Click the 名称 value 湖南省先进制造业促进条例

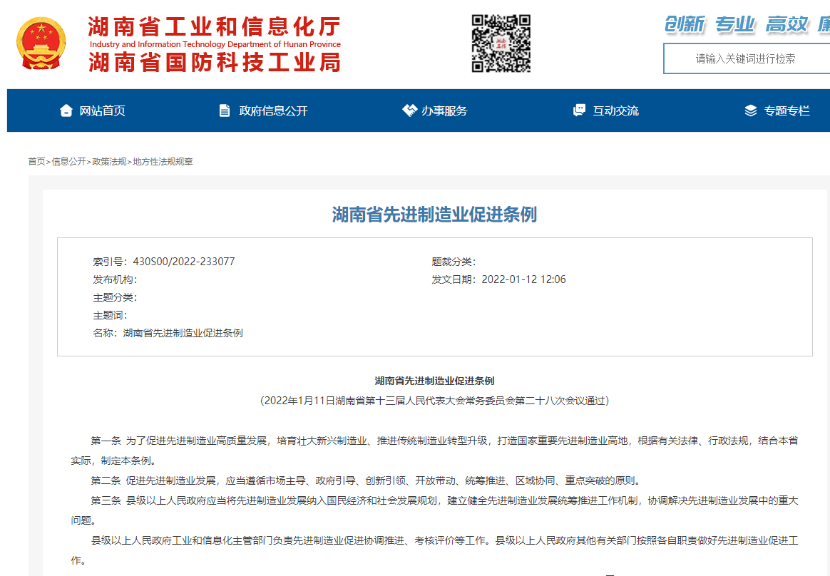pos(183,333)
